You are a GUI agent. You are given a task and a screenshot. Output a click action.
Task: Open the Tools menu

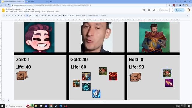tap(44, 12)
